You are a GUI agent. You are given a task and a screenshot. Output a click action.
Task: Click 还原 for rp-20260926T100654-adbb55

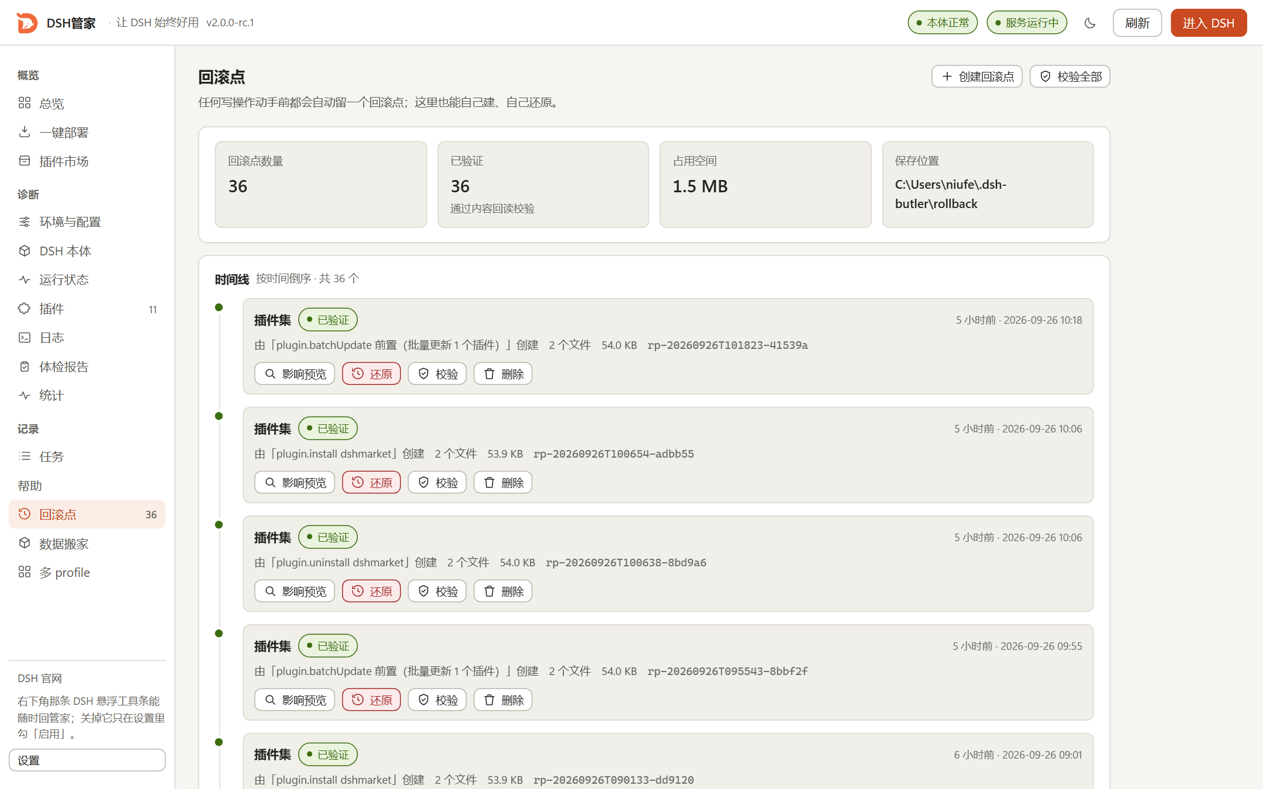(371, 482)
